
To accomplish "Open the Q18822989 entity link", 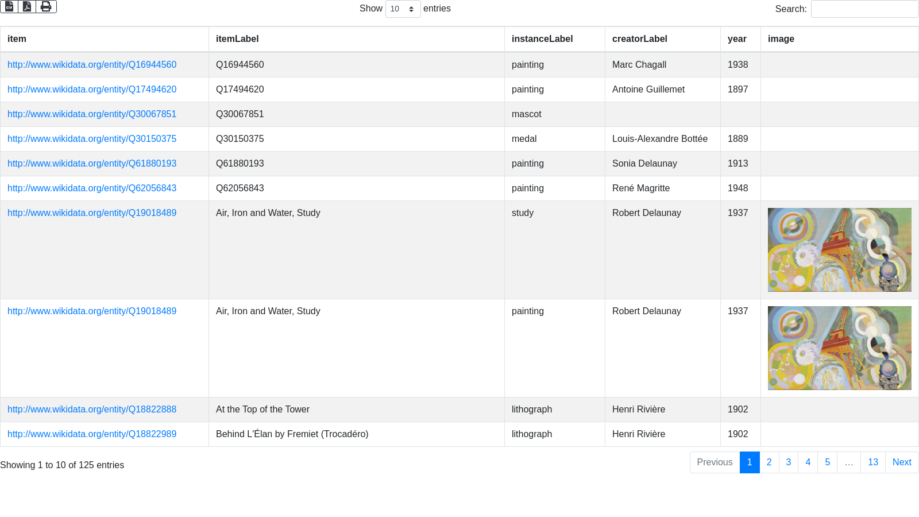I will click(92, 434).
